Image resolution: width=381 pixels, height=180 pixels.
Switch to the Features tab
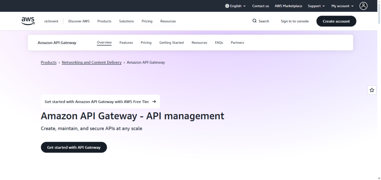pyautogui.click(x=126, y=42)
